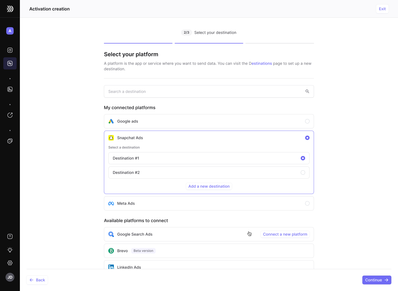Open the dashboard clock icon in sidebar

tap(10, 50)
